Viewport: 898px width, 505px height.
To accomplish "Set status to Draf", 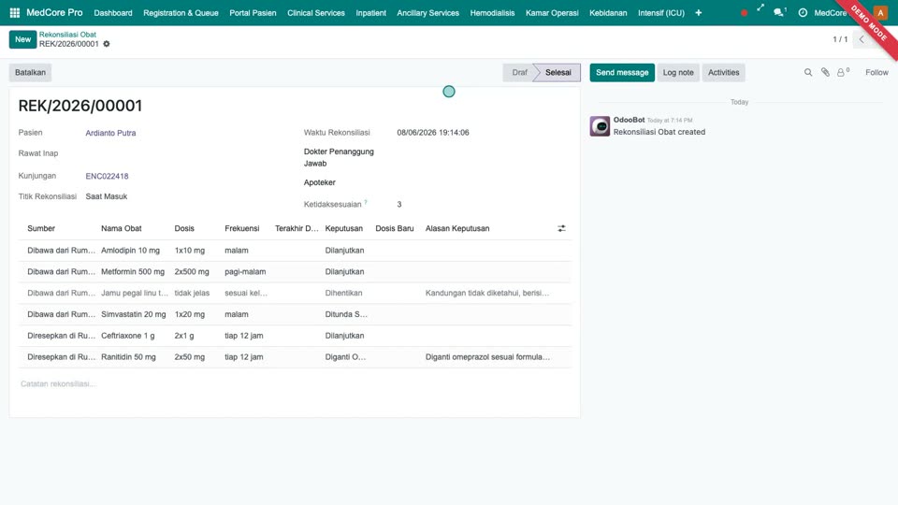I will click(x=519, y=73).
